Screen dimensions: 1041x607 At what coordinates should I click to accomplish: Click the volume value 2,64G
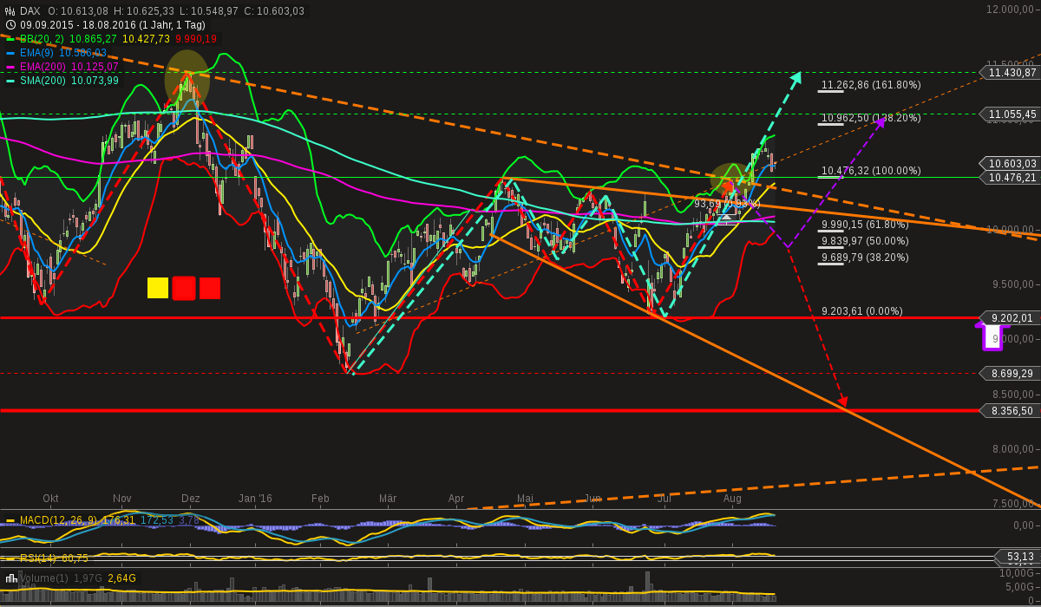pyautogui.click(x=121, y=578)
